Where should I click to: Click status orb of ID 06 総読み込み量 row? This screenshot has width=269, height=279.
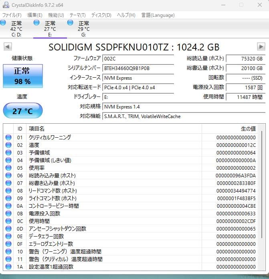(8, 175)
